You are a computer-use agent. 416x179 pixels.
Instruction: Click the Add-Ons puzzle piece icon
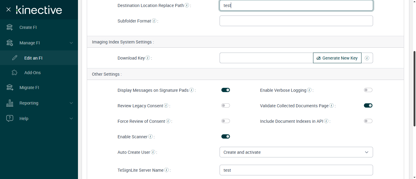coord(15,73)
